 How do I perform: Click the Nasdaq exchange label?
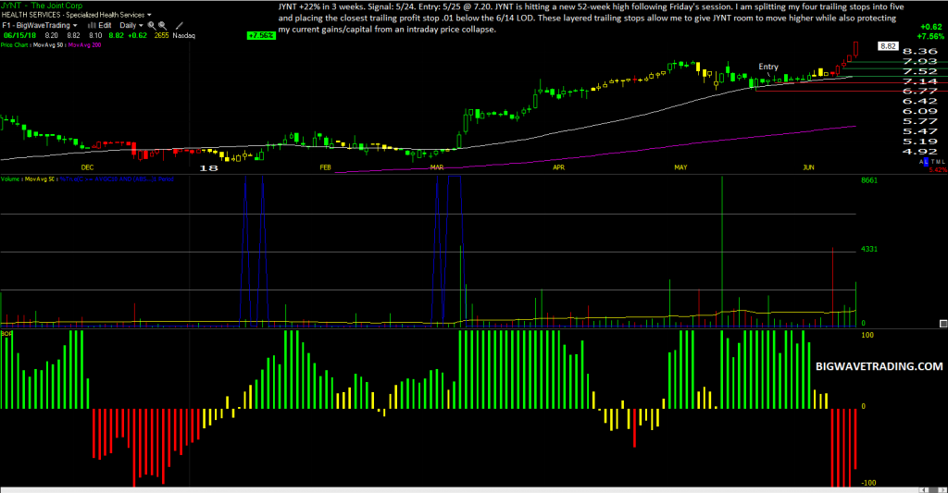pos(184,35)
